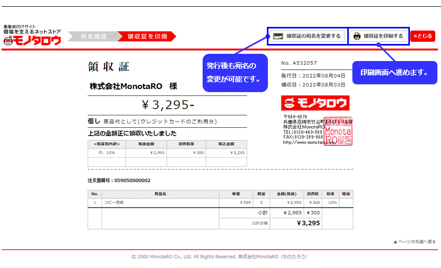Image resolution: width=441 pixels, height=268 pixels.
Task: Click the issue date 発行日：2022年08月04日
Action: coord(313,76)
